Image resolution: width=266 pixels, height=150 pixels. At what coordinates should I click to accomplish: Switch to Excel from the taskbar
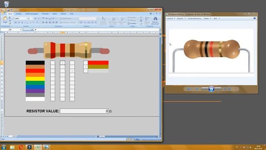coord(38,147)
